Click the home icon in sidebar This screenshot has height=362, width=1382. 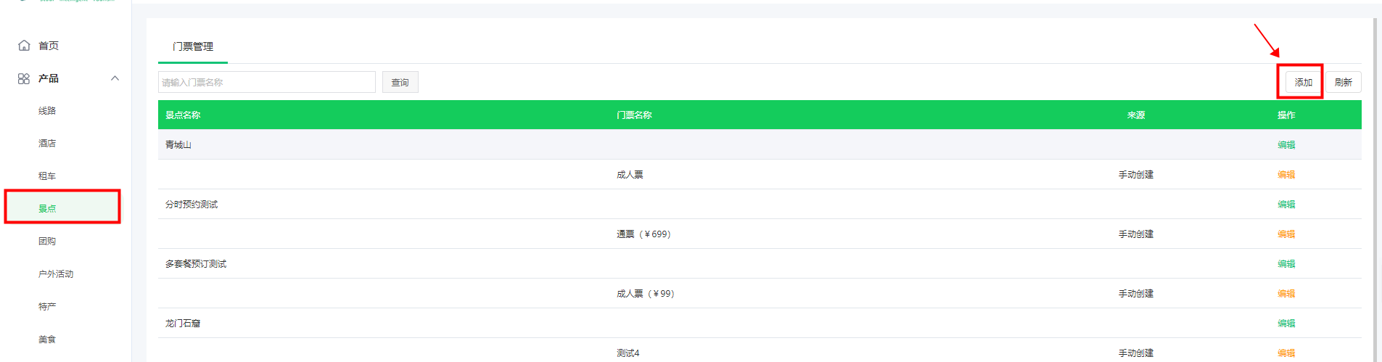24,46
